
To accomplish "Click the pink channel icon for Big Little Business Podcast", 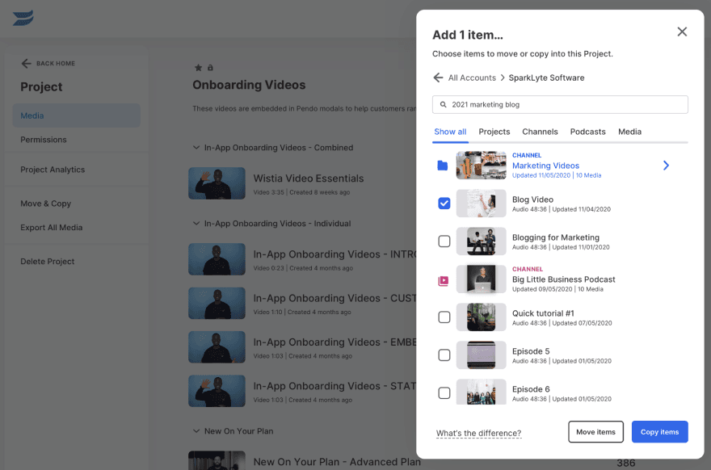I will 443,281.
